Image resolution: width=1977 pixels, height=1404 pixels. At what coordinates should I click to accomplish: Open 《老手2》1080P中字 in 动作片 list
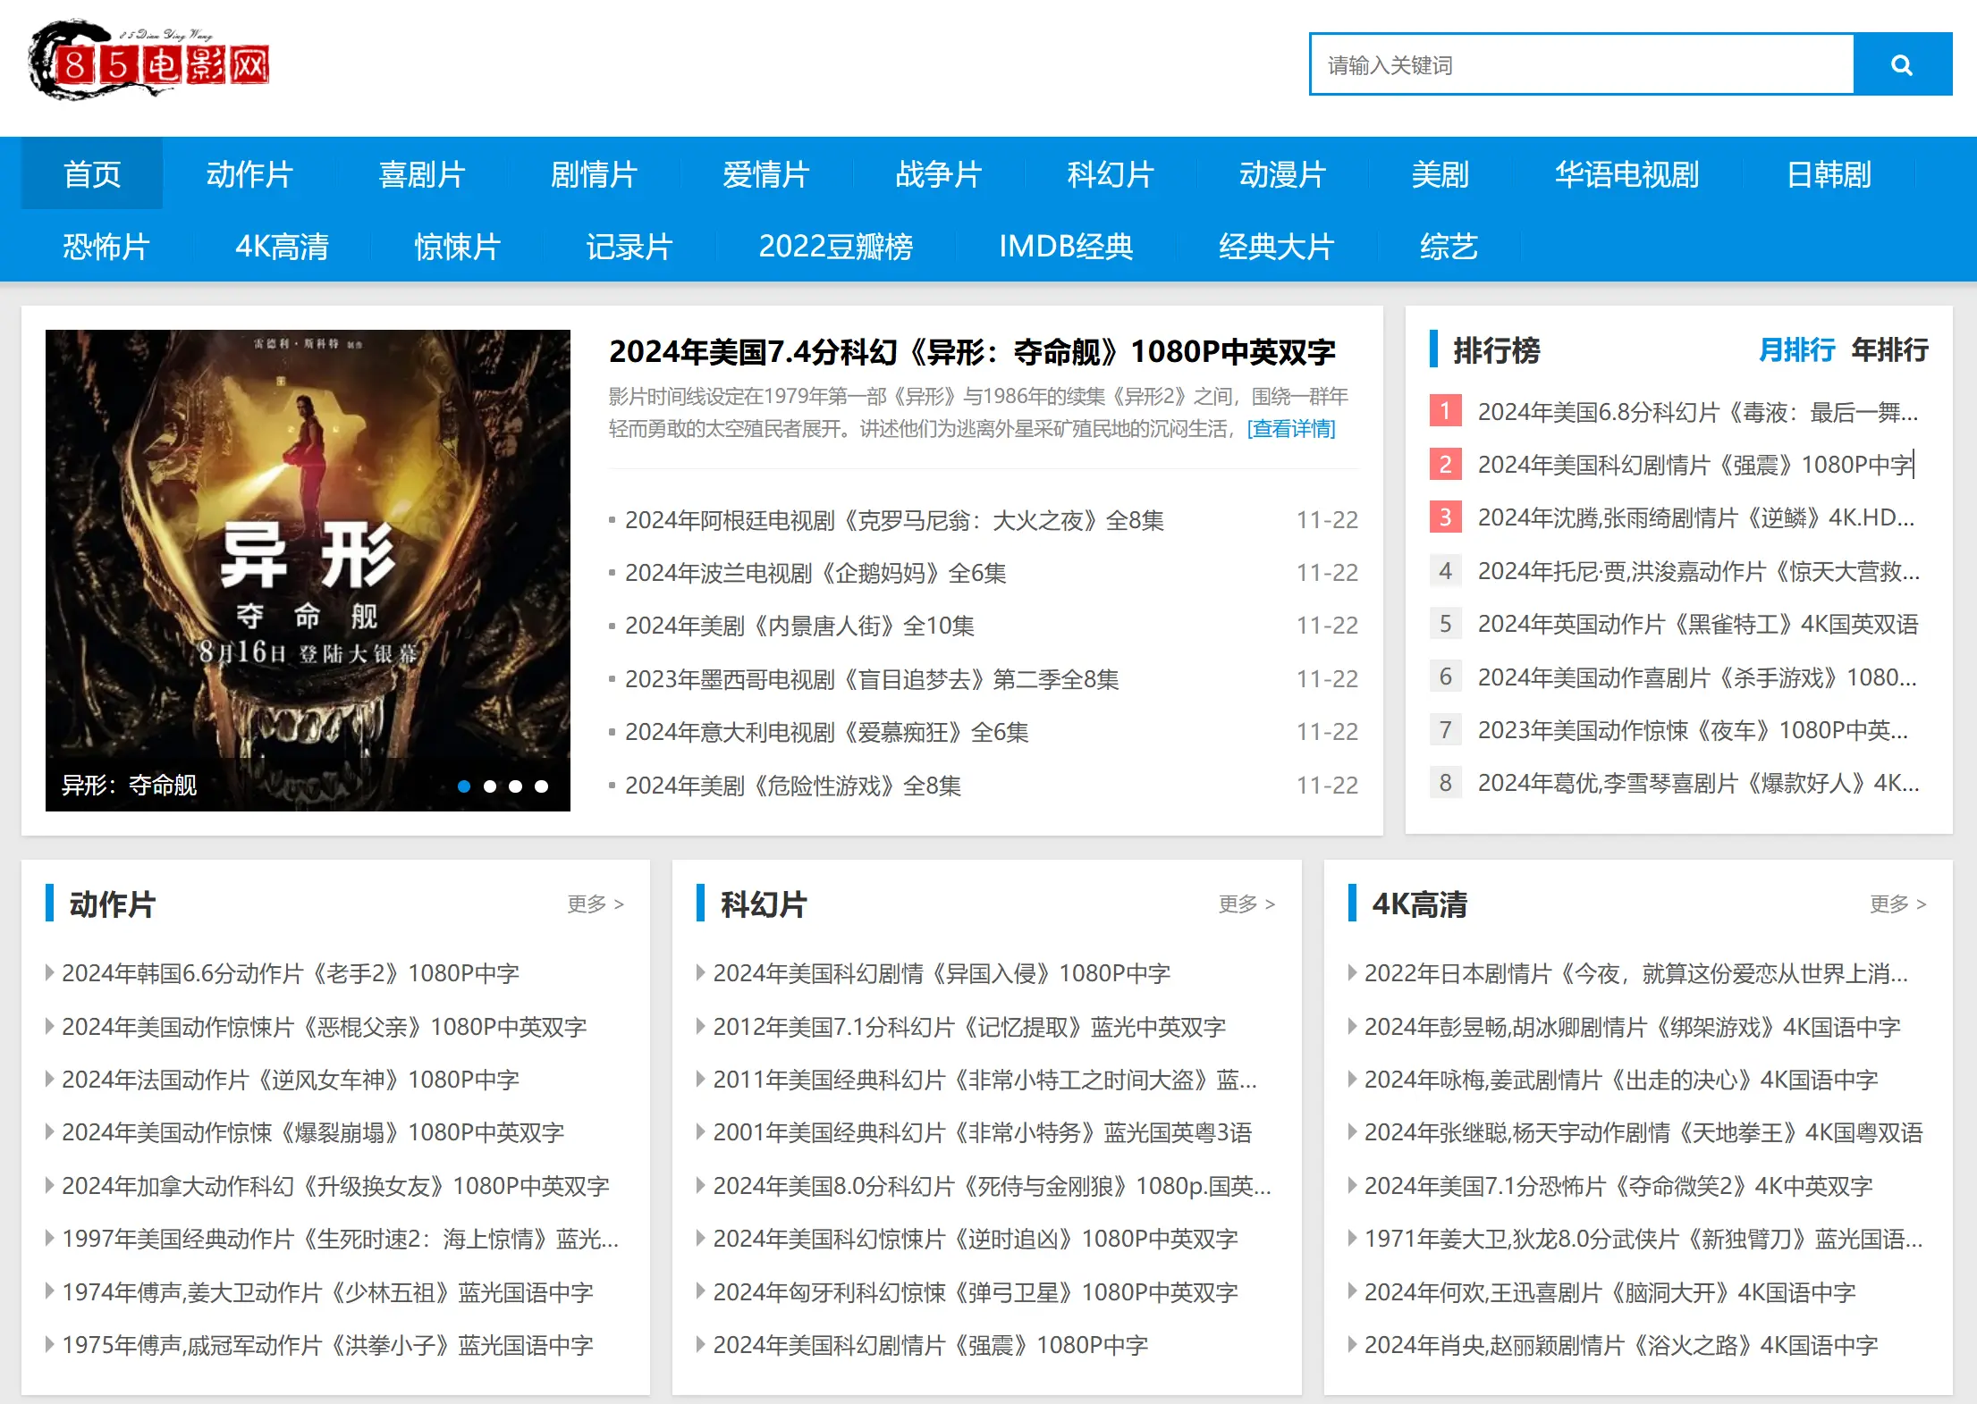coord(290,973)
